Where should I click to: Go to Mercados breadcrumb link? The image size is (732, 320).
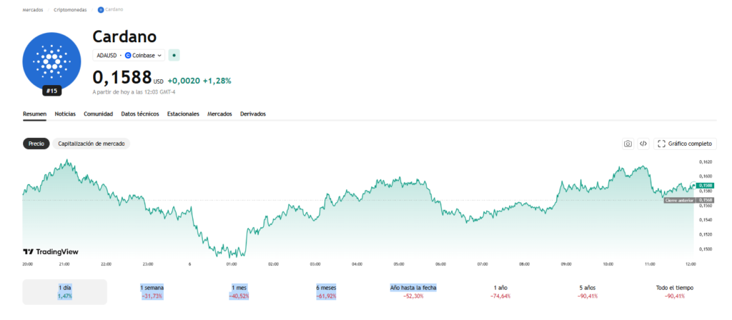tap(33, 10)
